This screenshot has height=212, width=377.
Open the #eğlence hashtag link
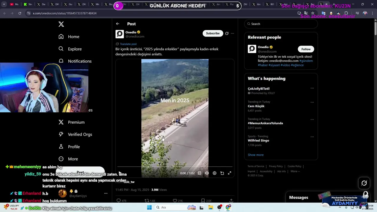click(x=297, y=65)
